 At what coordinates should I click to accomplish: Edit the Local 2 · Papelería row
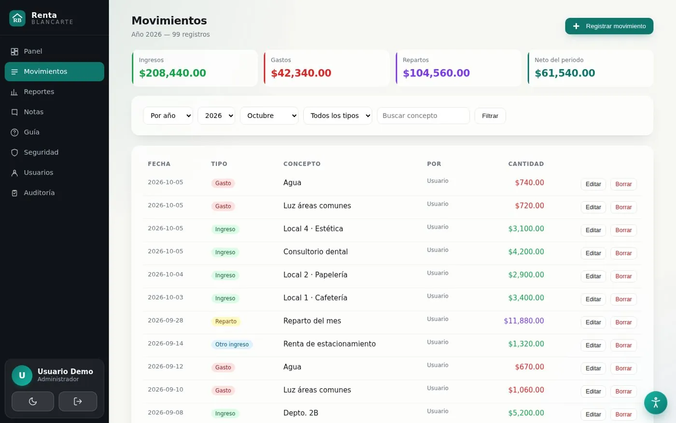(593, 277)
